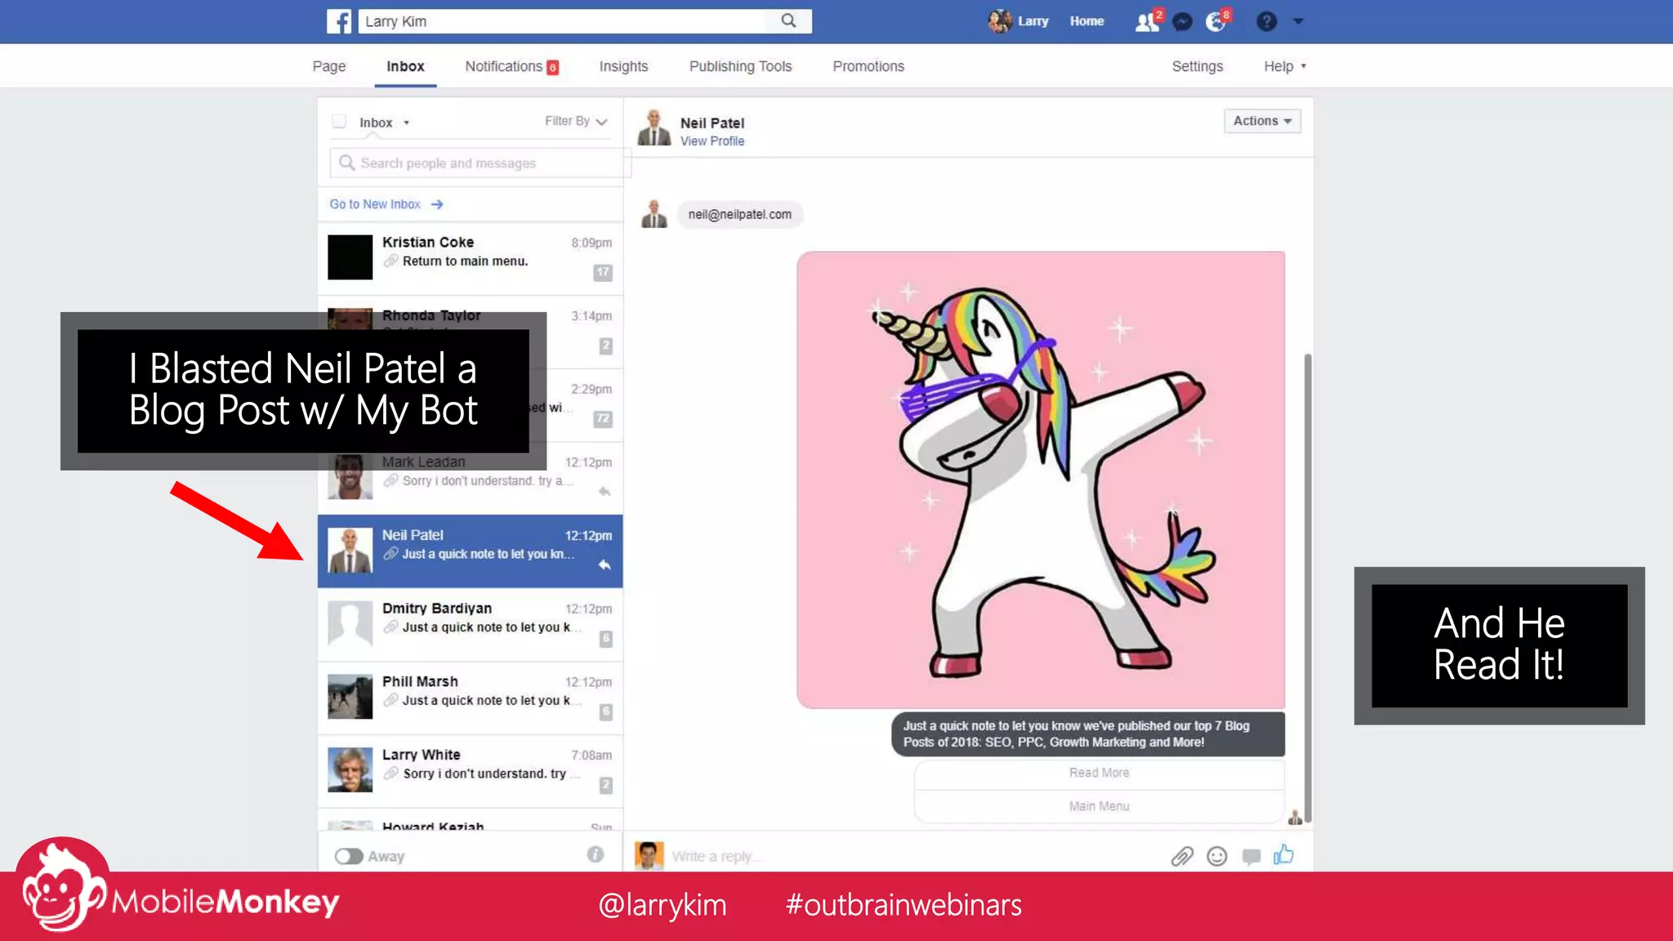Viewport: 1673px width, 941px height.
Task: Expand the Filter By dropdown
Action: click(x=576, y=121)
